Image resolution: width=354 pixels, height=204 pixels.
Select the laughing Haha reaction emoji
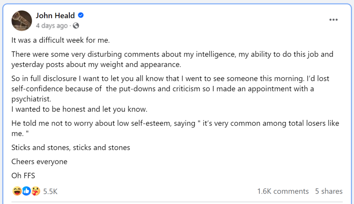pos(17,191)
